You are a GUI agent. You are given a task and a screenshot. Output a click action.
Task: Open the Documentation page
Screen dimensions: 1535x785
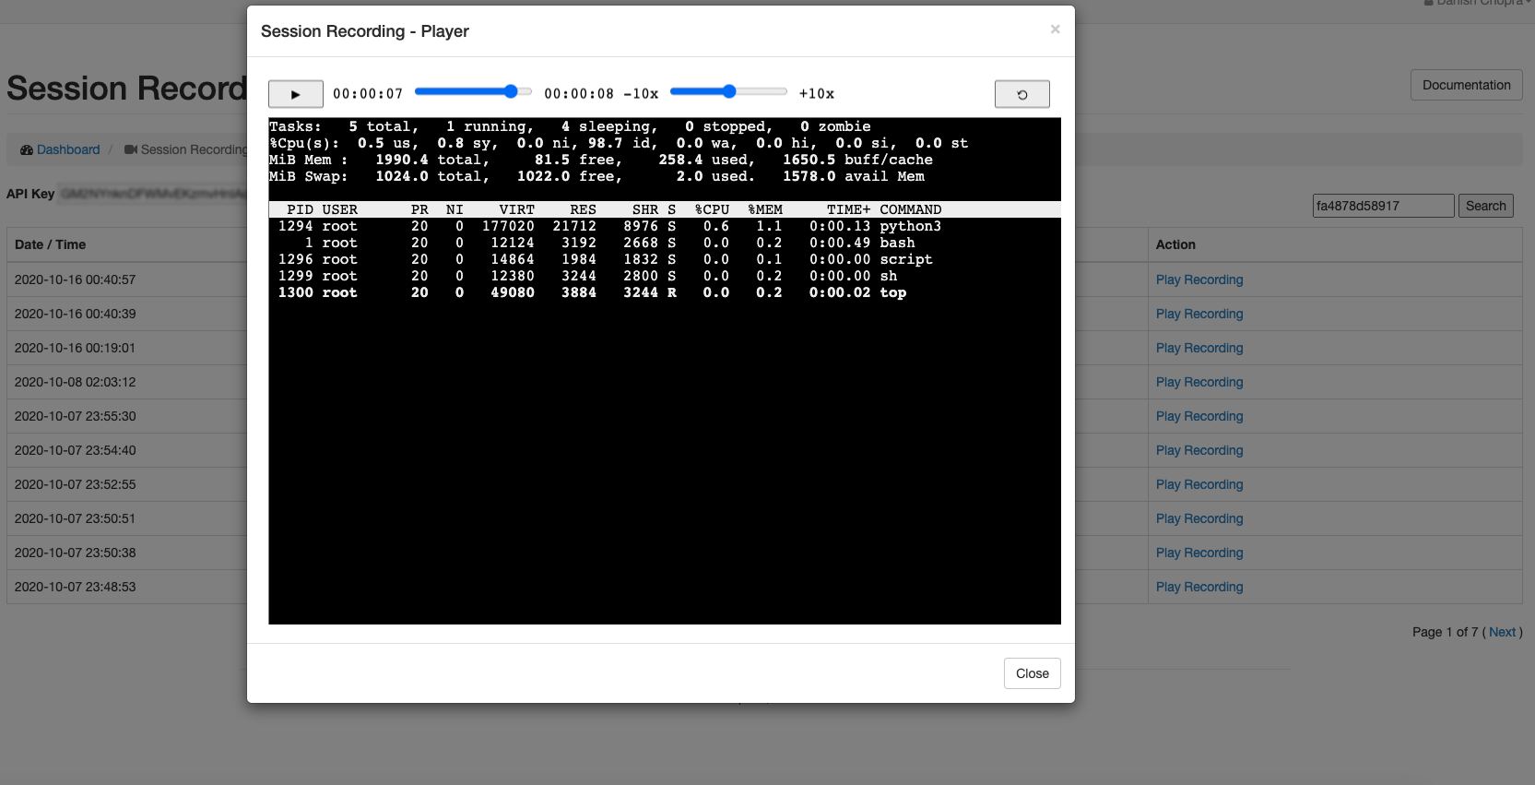1466,85
